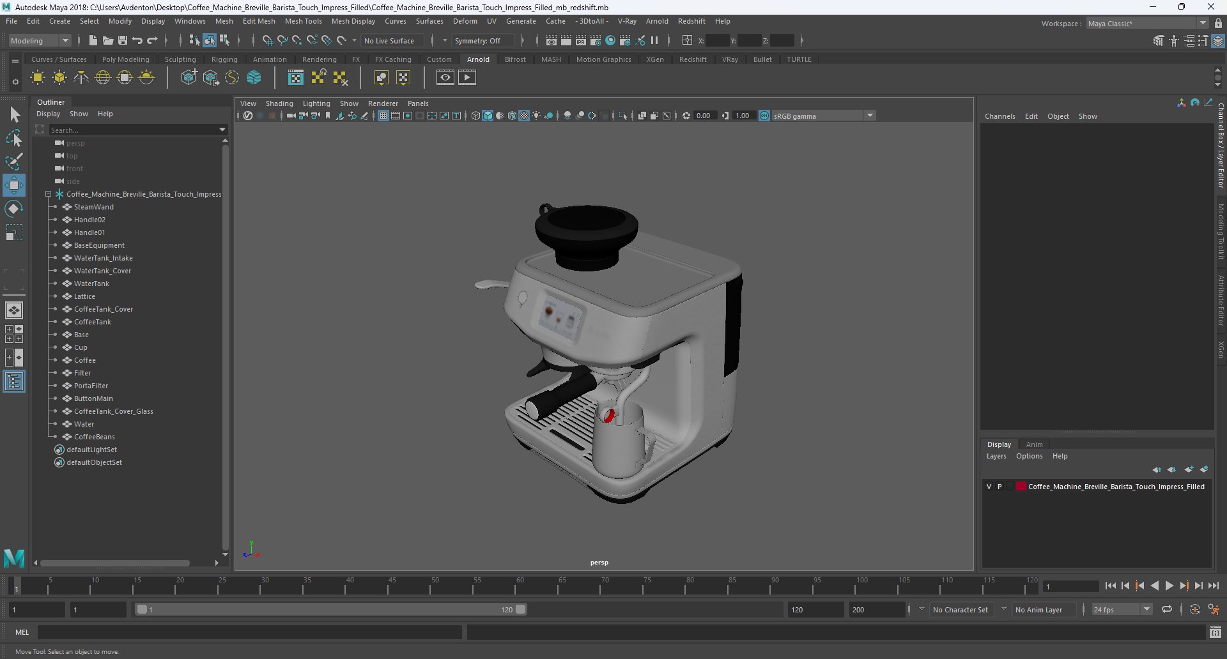1227x659 pixels.
Task: Toggle the viewport grid icon
Action: pyautogui.click(x=383, y=116)
